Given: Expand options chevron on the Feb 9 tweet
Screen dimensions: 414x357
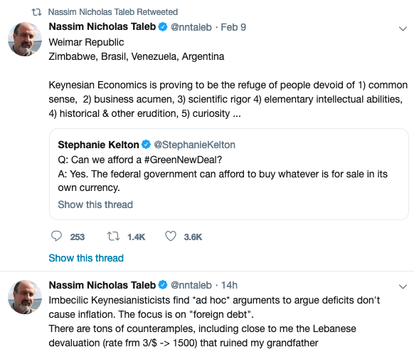Looking at the screenshot, I should click(403, 29).
